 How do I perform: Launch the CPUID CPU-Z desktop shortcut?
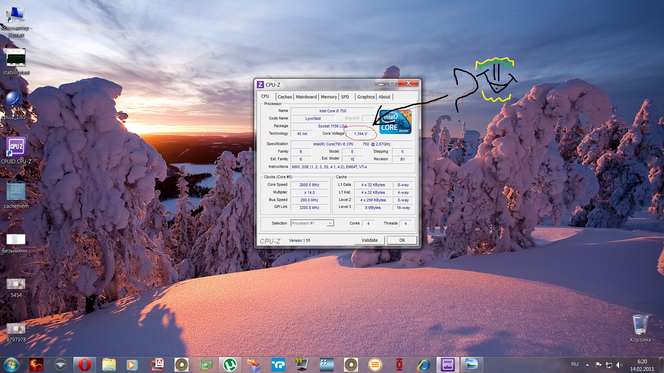[x=16, y=150]
